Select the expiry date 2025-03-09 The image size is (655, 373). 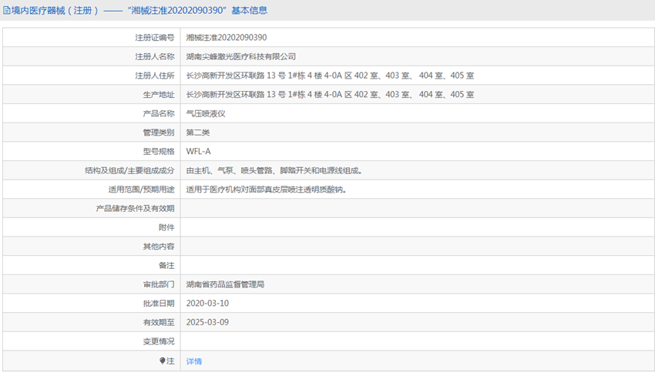point(207,322)
